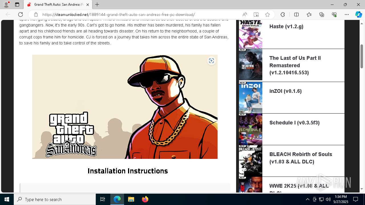Viewport: 365px width, 205px height.
Task: Open the WWE 2K25 link
Action: pos(299,189)
